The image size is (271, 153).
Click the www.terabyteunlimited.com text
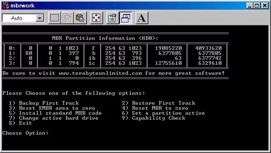(100, 73)
